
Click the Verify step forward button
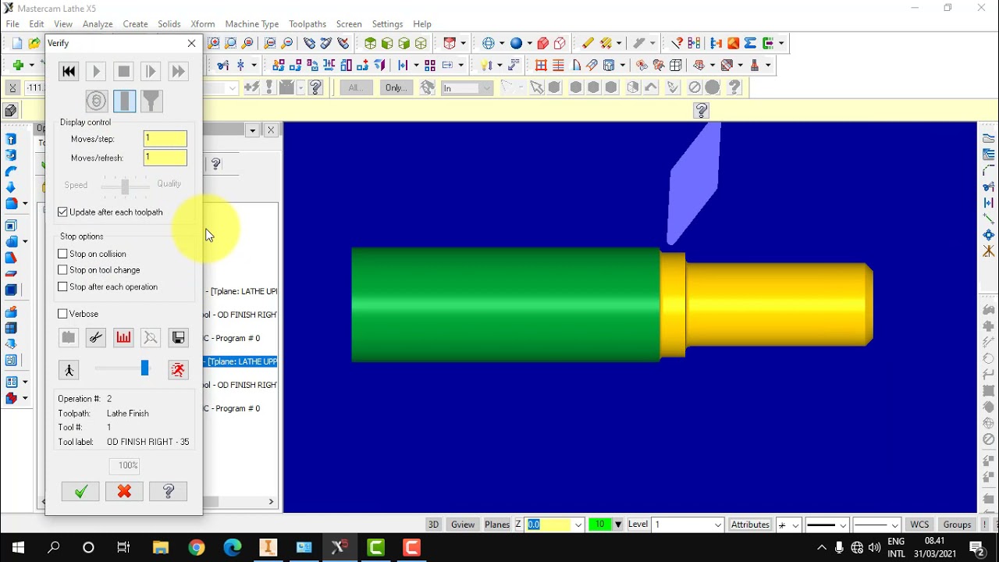[151, 71]
